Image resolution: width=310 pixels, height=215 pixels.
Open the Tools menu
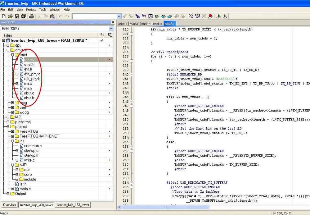click(43, 10)
